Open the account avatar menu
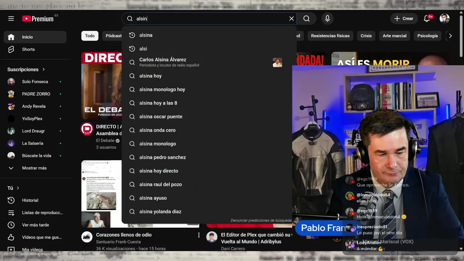 pyautogui.click(x=444, y=18)
